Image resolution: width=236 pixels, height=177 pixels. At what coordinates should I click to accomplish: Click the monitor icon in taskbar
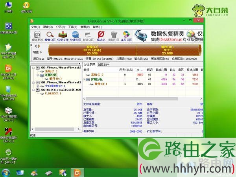click(x=20, y=173)
